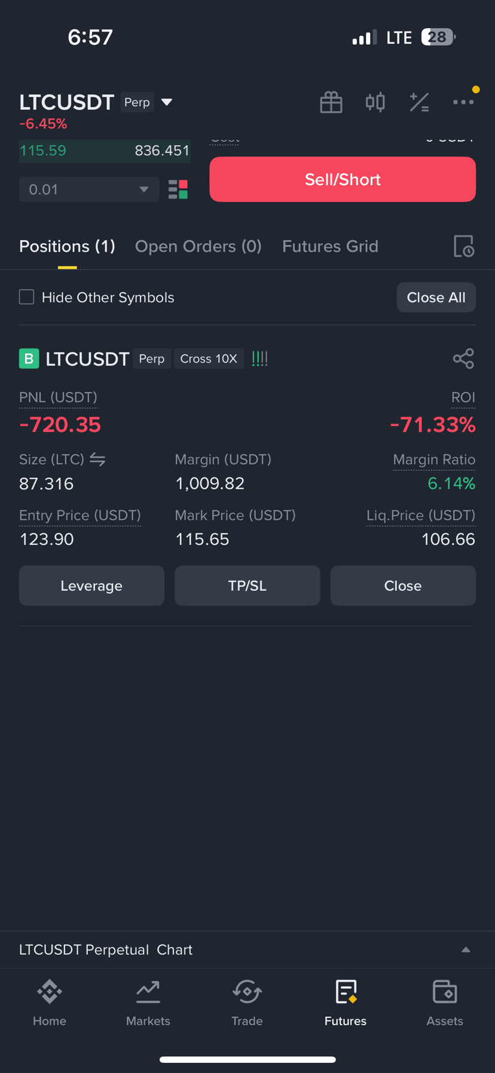
Task: Tap the Sell/Short button
Action: click(x=343, y=179)
